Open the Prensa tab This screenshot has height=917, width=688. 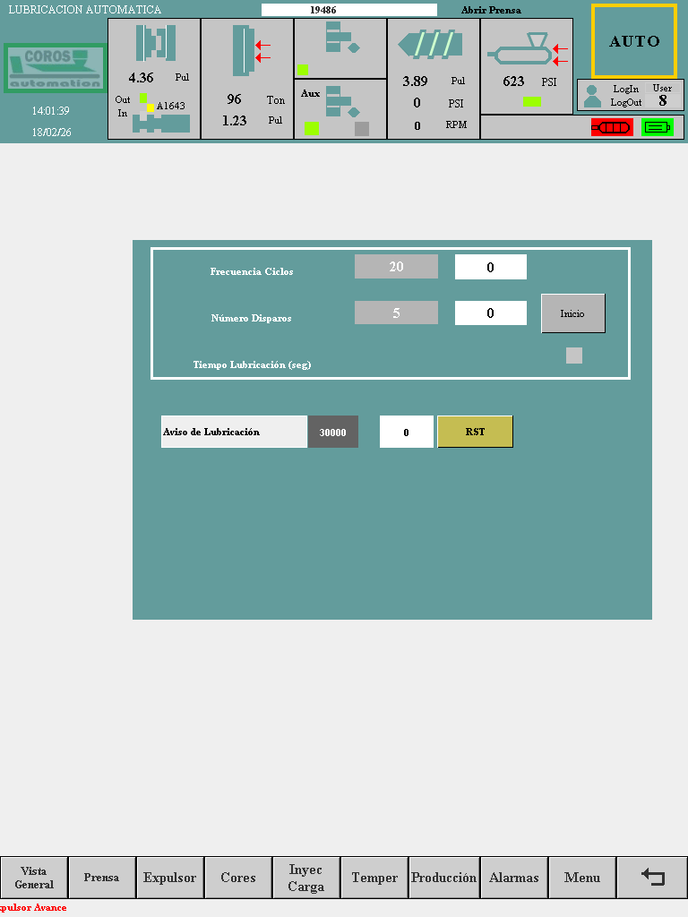[x=102, y=878]
